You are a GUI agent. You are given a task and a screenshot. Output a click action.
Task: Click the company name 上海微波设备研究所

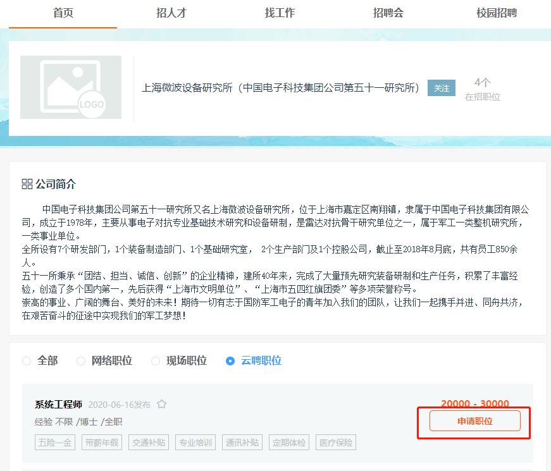click(280, 88)
